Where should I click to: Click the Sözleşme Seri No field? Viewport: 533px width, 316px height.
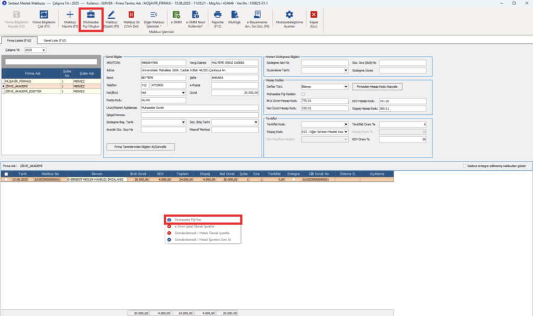pos(325,63)
